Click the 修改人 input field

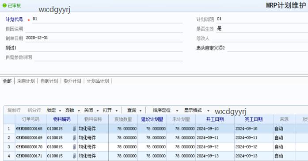click(x=260, y=38)
